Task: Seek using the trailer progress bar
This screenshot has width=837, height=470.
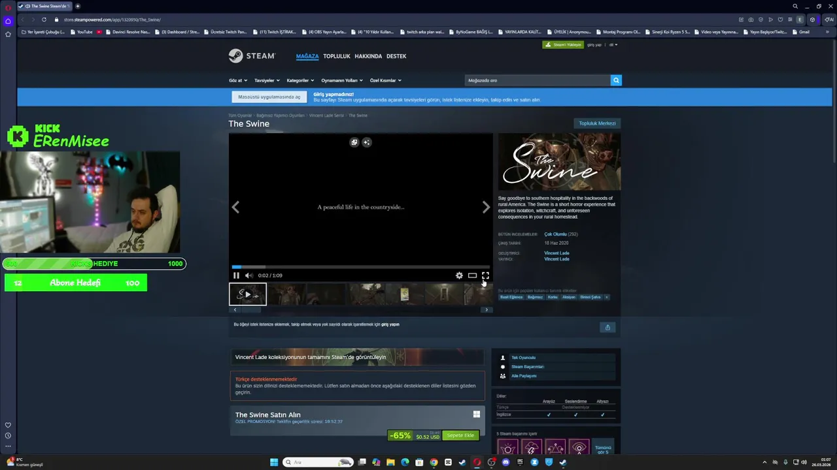Action: (360, 267)
